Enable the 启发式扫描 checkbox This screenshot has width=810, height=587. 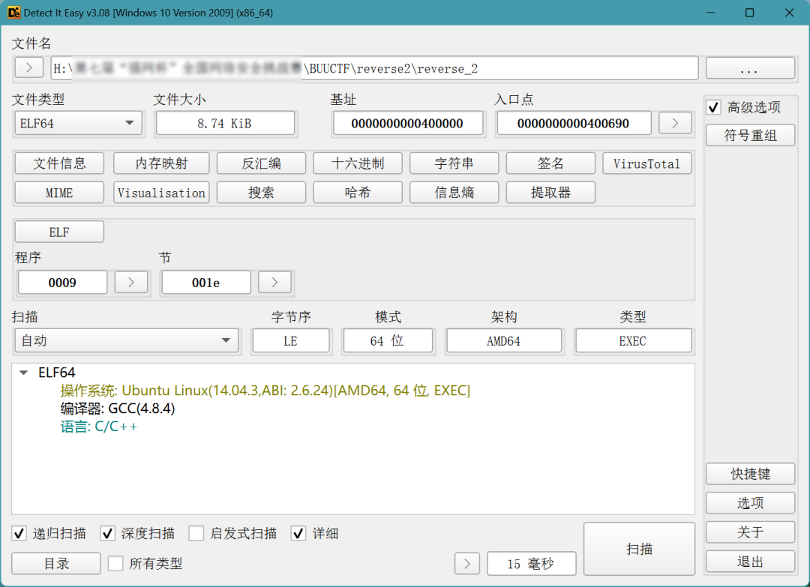(x=196, y=533)
